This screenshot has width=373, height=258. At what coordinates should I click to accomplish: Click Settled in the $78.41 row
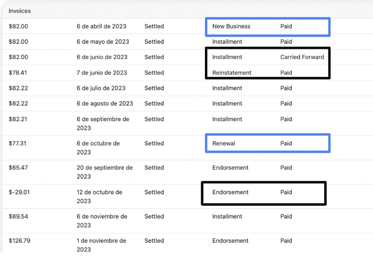tap(154, 72)
